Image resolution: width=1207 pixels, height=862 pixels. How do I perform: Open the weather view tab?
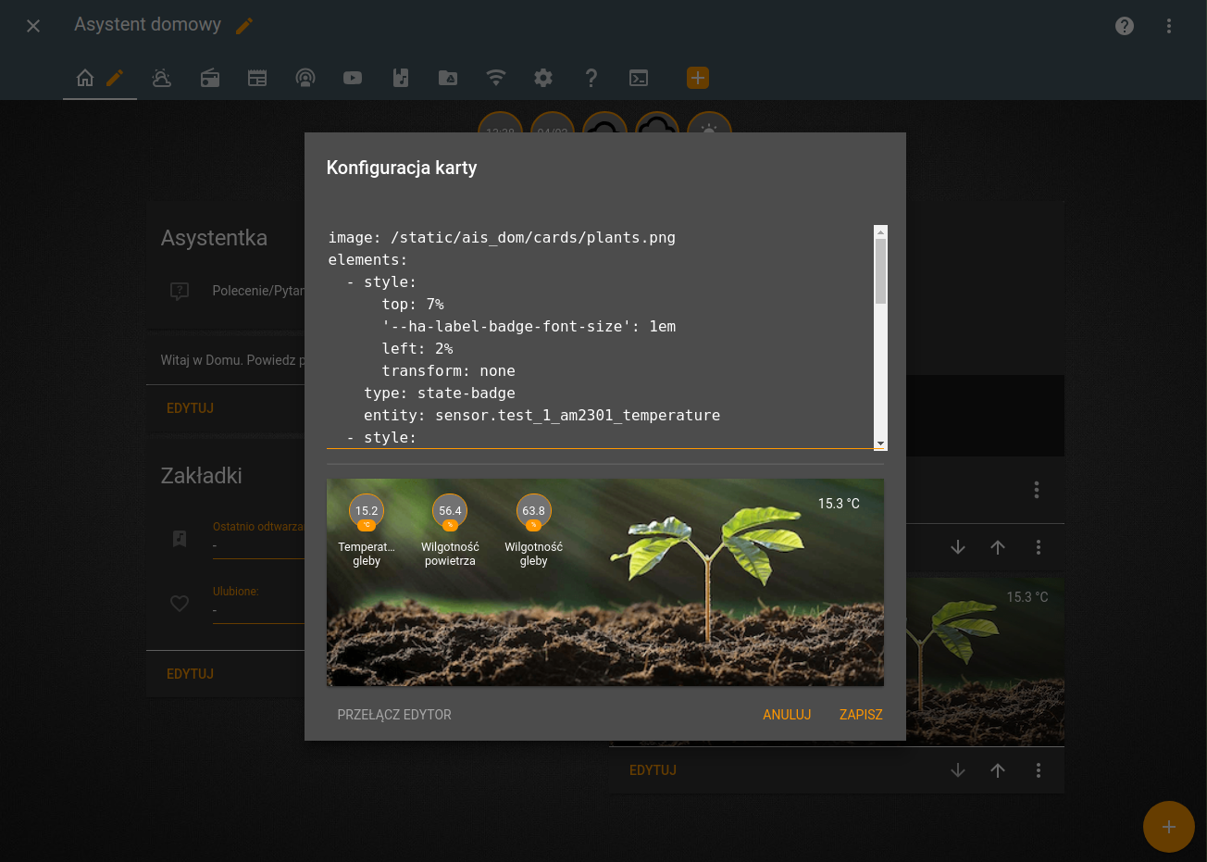point(162,78)
